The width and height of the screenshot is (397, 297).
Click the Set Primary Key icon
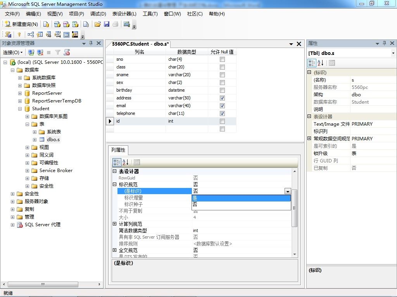click(x=19, y=34)
